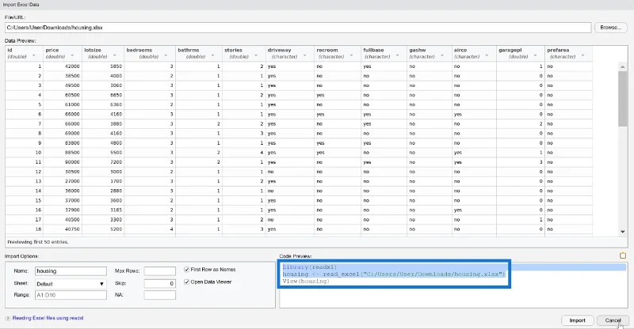Screen dimensions: 634x329
Task: Open the recroom column type dropdown
Action: (x=351, y=55)
